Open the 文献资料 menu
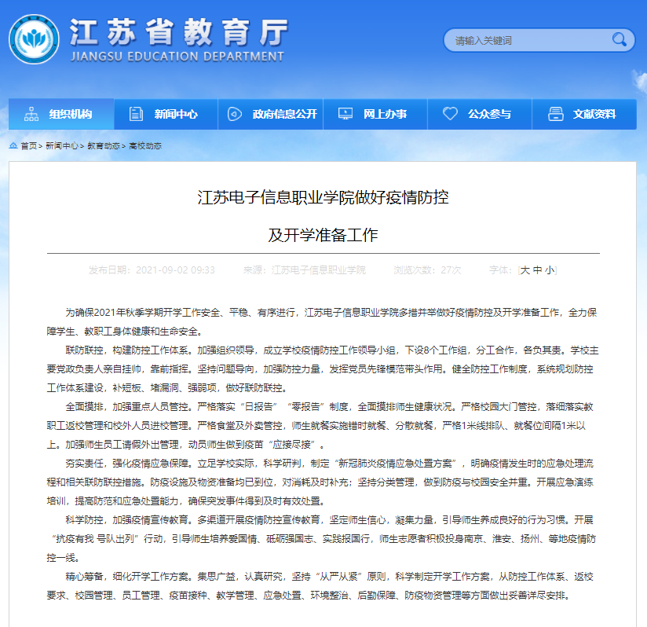 point(584,114)
